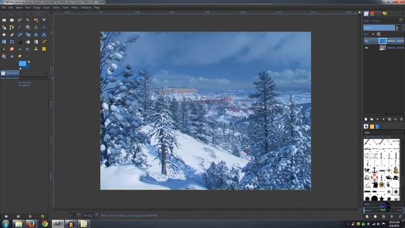Select the Measure compass tool
This screenshot has width=405, height=228.
click(x=36, y=27)
